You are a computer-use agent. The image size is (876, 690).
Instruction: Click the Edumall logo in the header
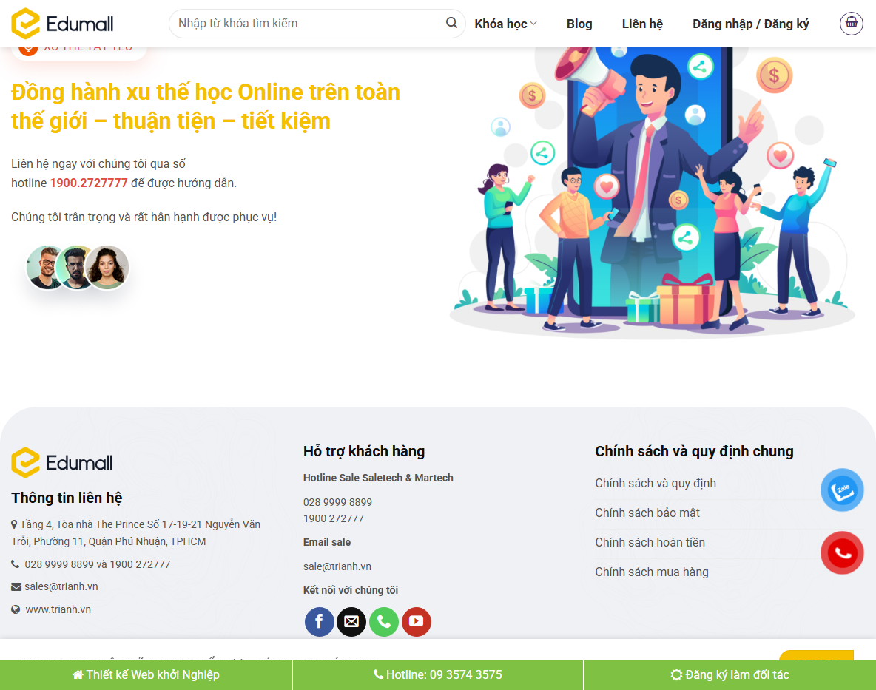tap(63, 23)
